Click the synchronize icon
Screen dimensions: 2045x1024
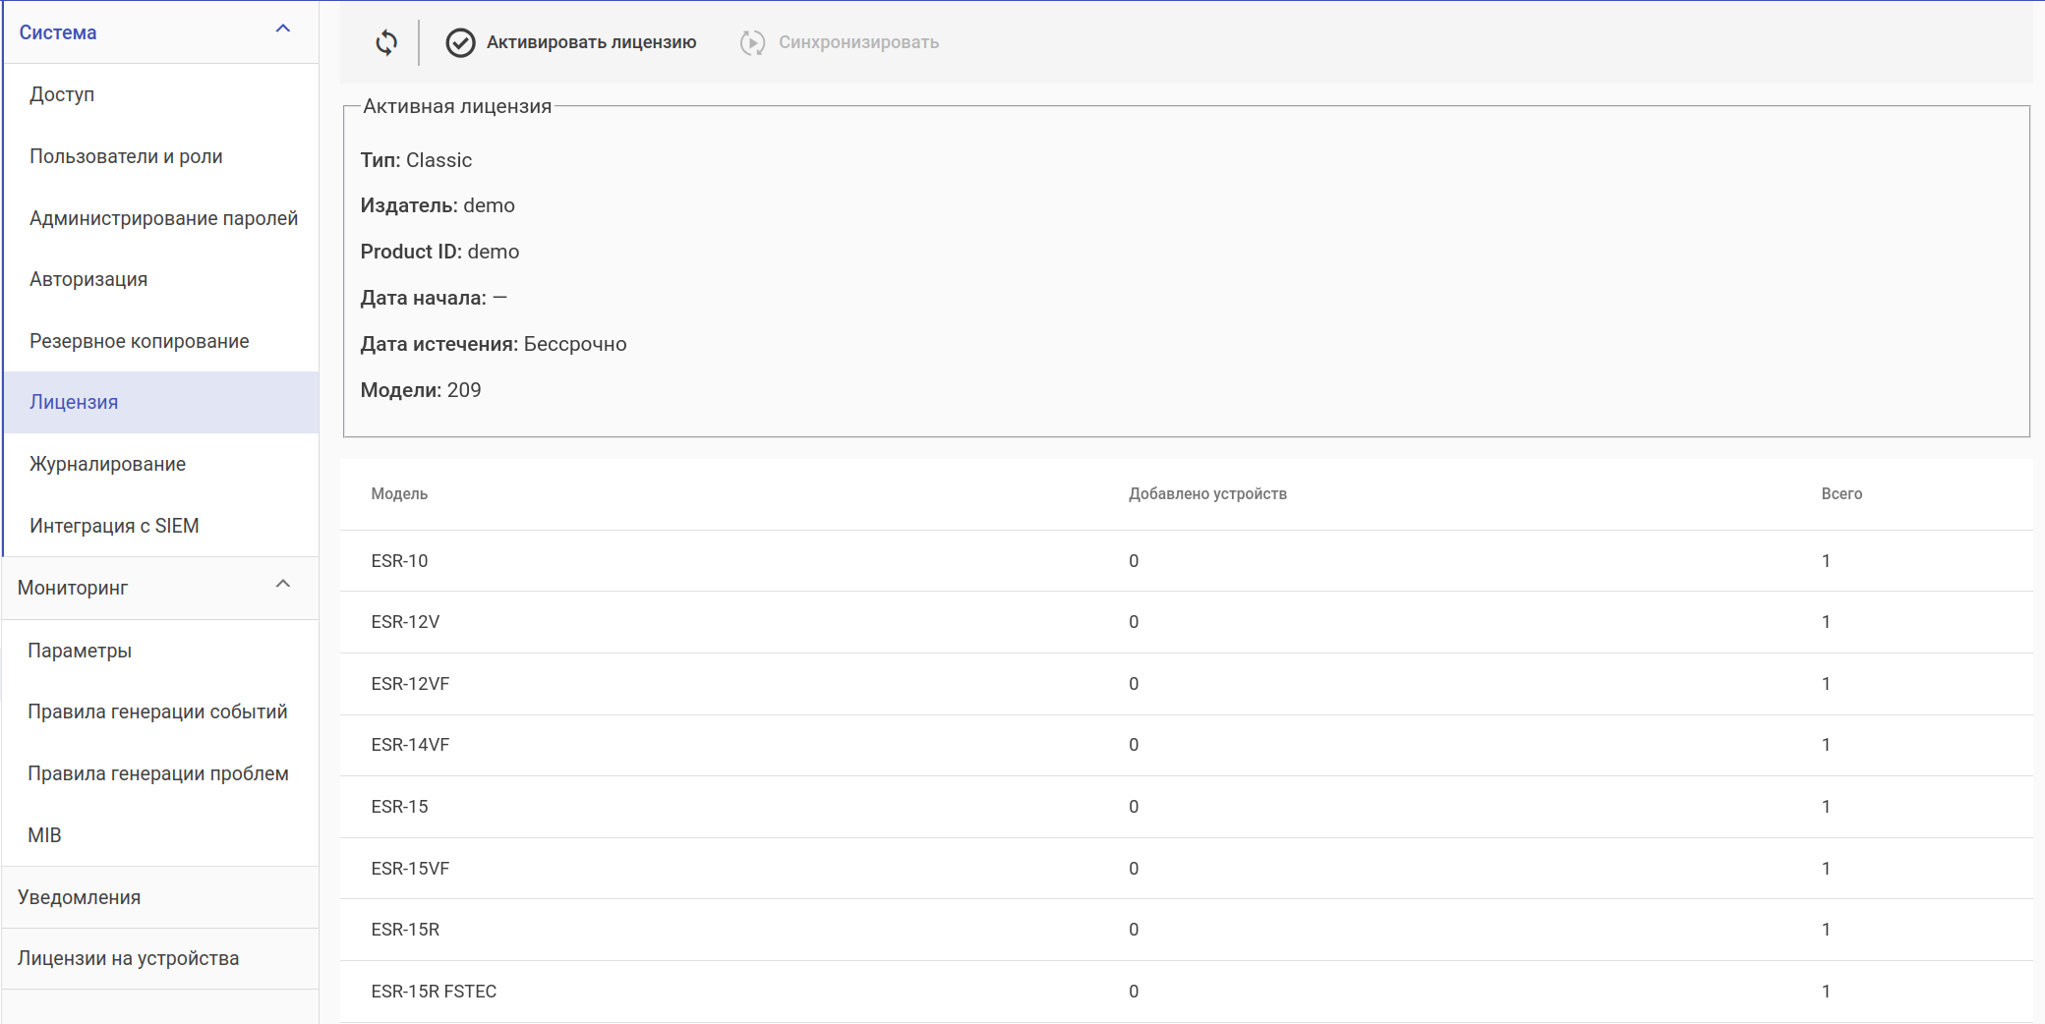coord(752,42)
